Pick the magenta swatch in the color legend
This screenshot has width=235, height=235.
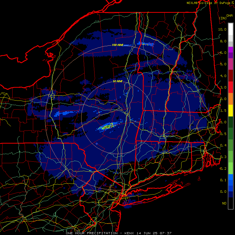tap(231, 50)
